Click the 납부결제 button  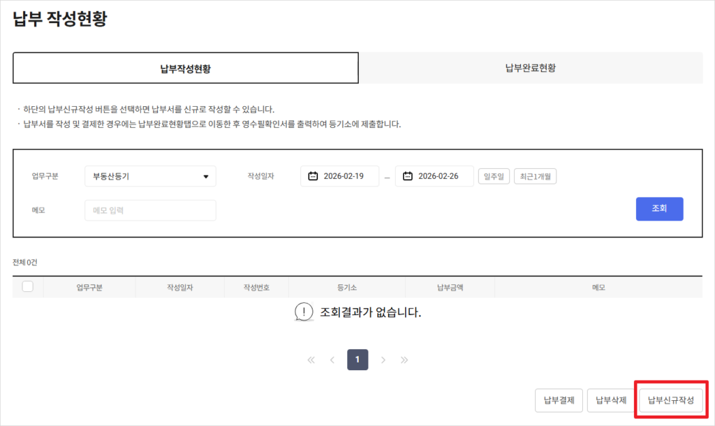pos(559,400)
